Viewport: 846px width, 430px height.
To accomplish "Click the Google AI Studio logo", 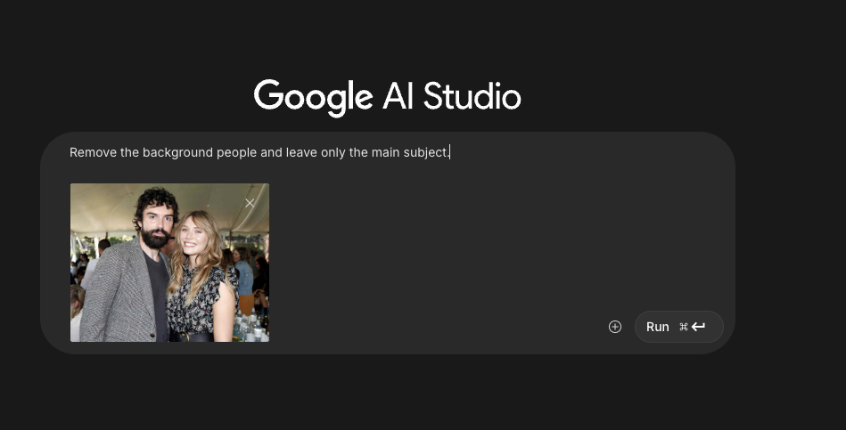I will (388, 98).
